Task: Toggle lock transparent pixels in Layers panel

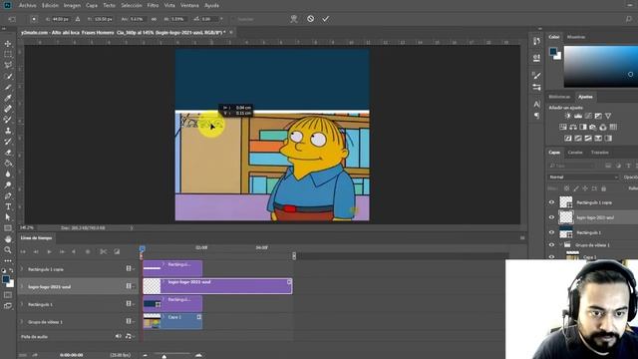Action: (567, 188)
